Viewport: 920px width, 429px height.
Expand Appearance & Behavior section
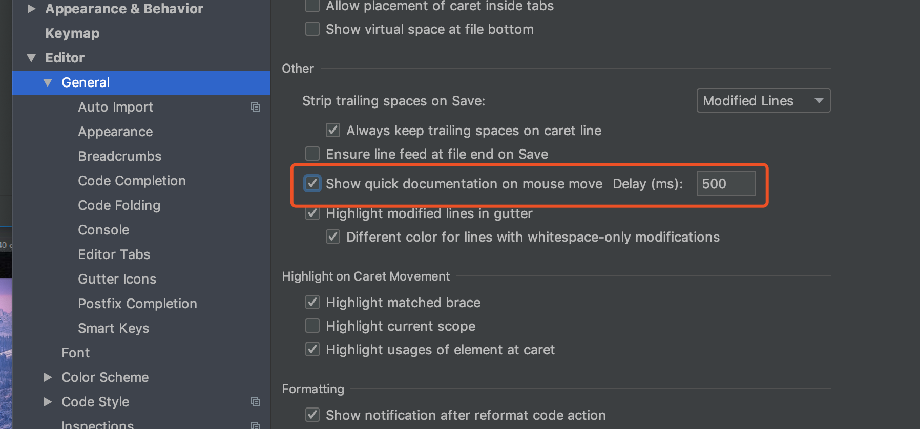[x=31, y=9]
